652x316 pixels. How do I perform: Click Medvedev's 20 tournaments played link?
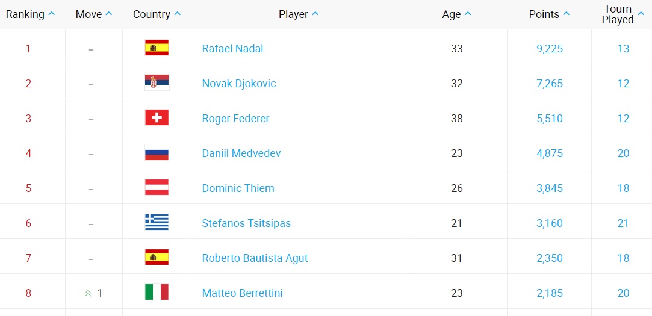click(623, 153)
